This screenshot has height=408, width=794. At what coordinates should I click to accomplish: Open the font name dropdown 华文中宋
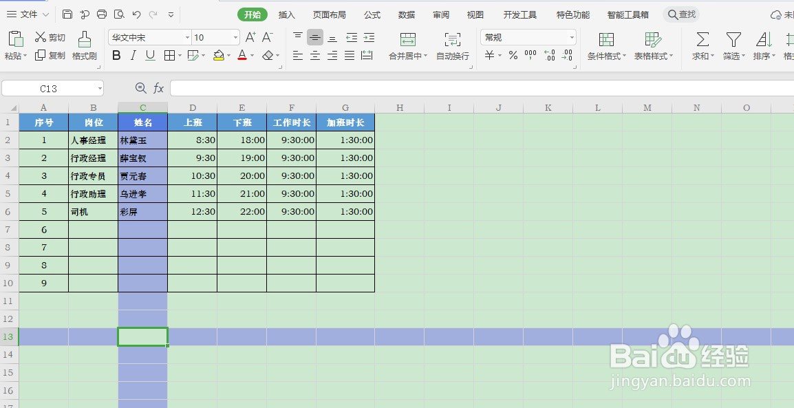coord(187,37)
